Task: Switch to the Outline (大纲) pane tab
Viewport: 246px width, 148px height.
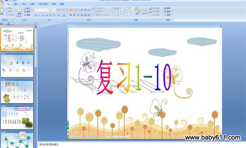Action: 8,24
